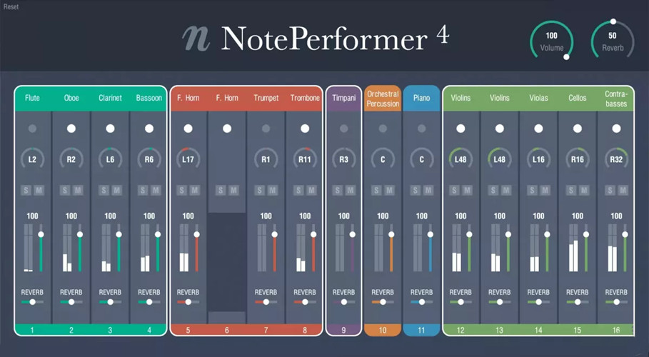Toggle the Bassoon channel active dot

pyautogui.click(x=149, y=129)
